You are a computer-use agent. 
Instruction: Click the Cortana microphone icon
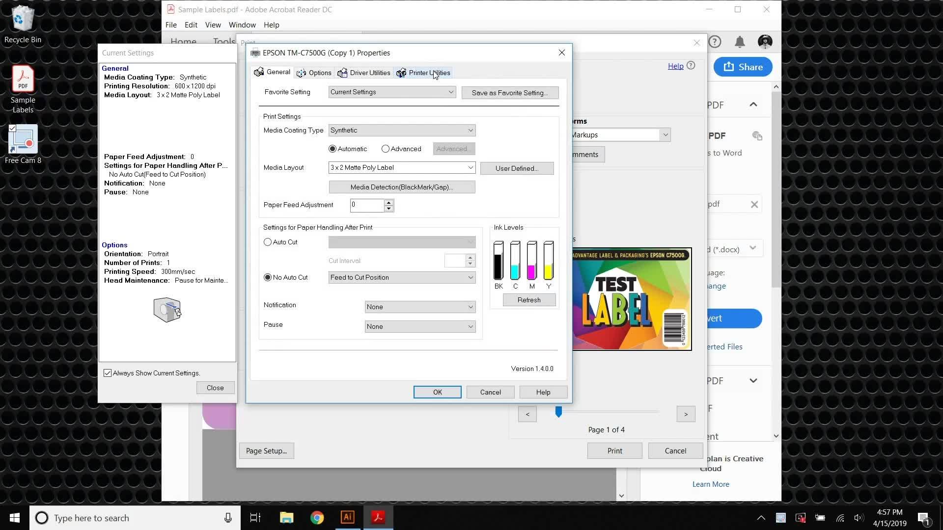[x=228, y=518]
